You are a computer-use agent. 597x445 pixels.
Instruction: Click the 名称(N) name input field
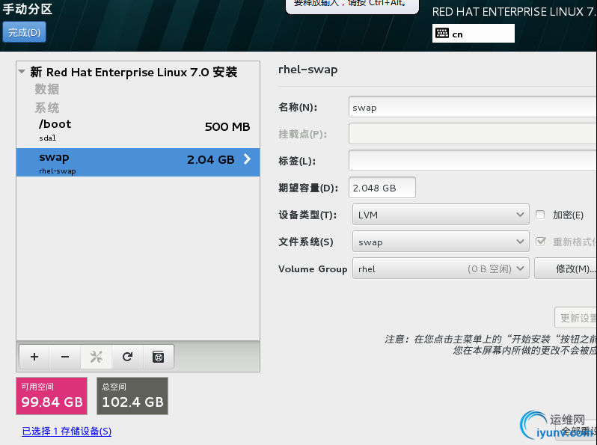tap(473, 107)
